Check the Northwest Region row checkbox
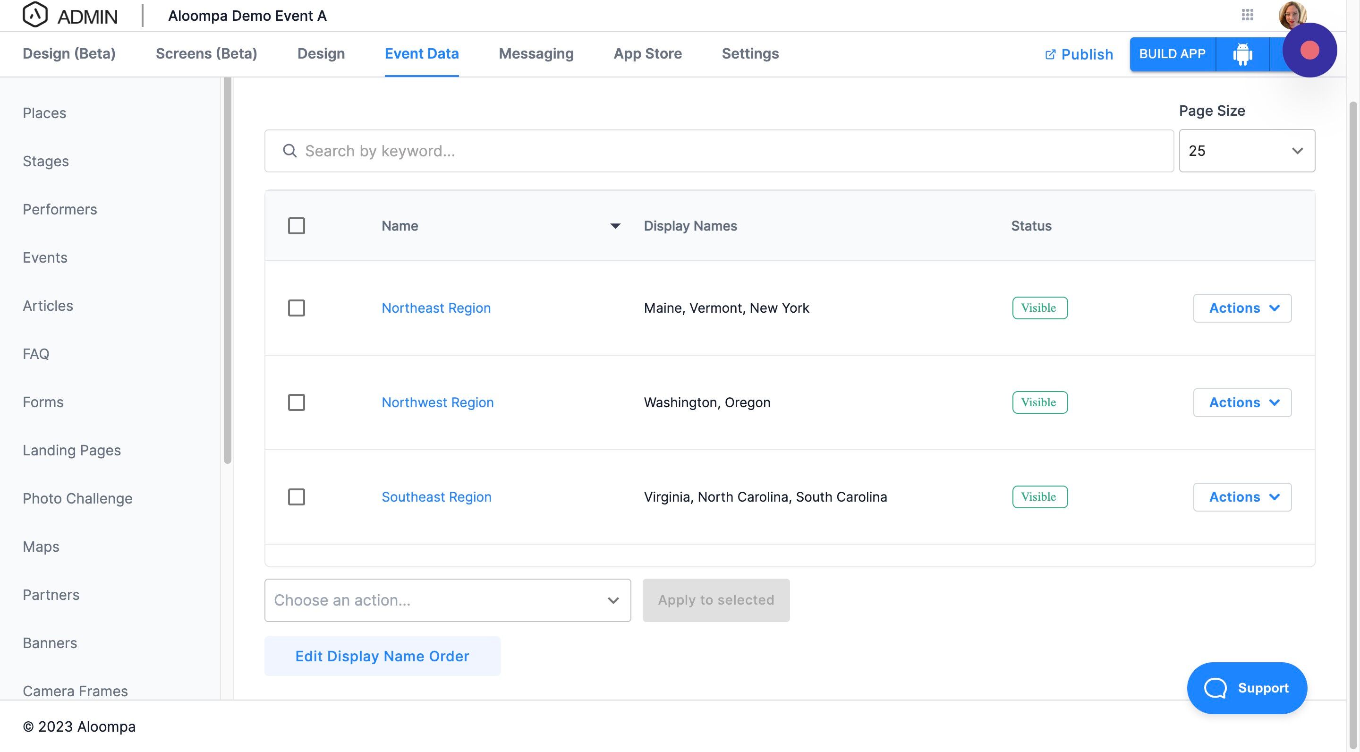Viewport: 1360px width, 752px height. 296,402
